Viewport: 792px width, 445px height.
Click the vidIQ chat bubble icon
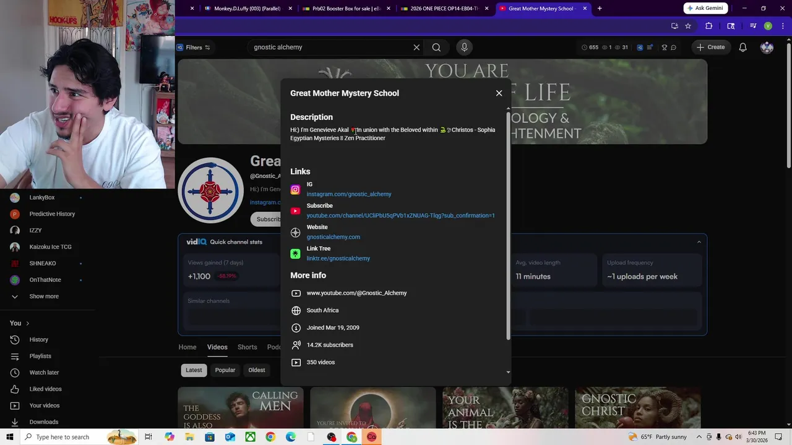click(x=673, y=48)
